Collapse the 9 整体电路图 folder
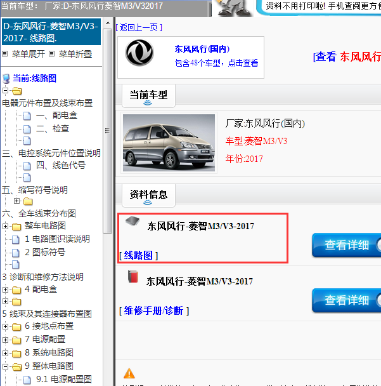The height and width of the screenshot is (386, 381). pos(5,366)
